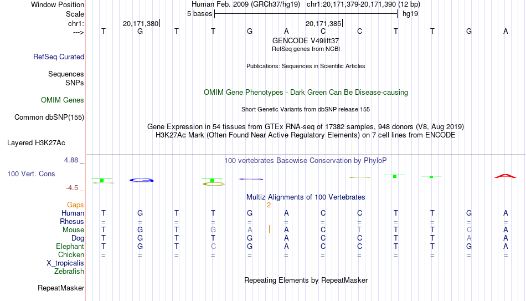The width and height of the screenshot is (526, 301).
Task: Click the Mouse species label
Action: 73,230
